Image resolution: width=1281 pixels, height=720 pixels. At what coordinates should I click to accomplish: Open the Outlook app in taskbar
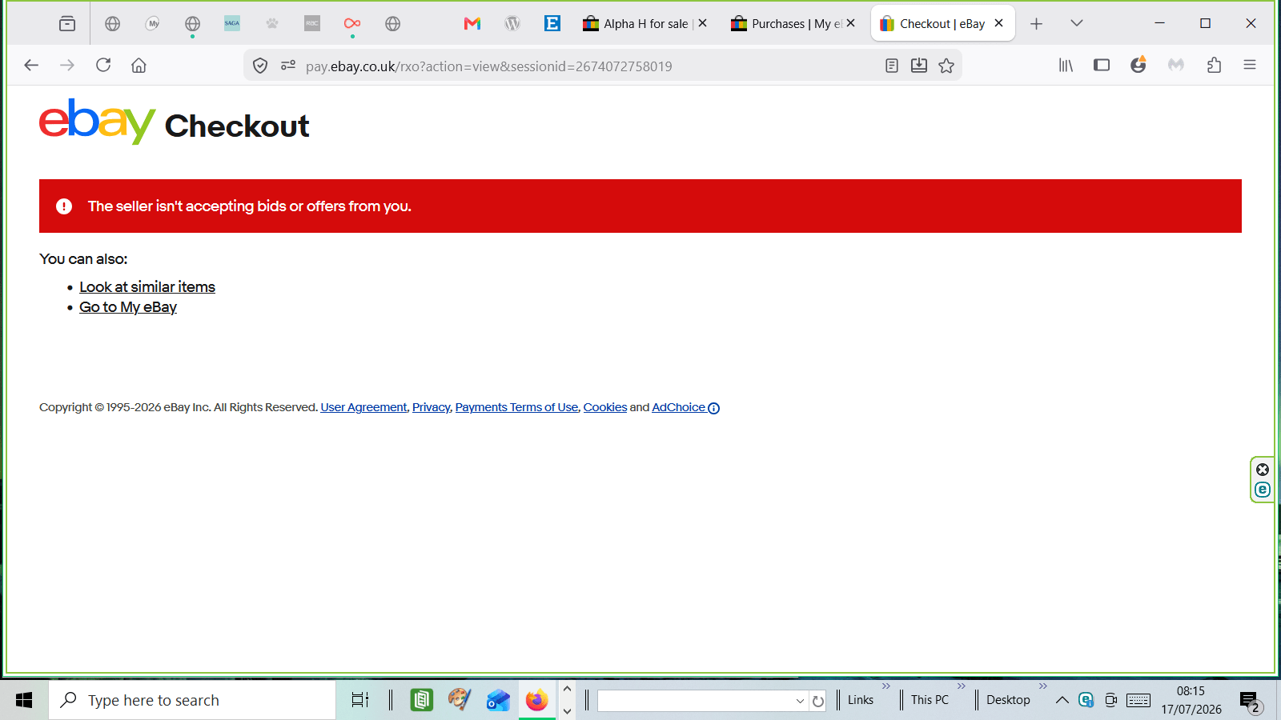(498, 700)
